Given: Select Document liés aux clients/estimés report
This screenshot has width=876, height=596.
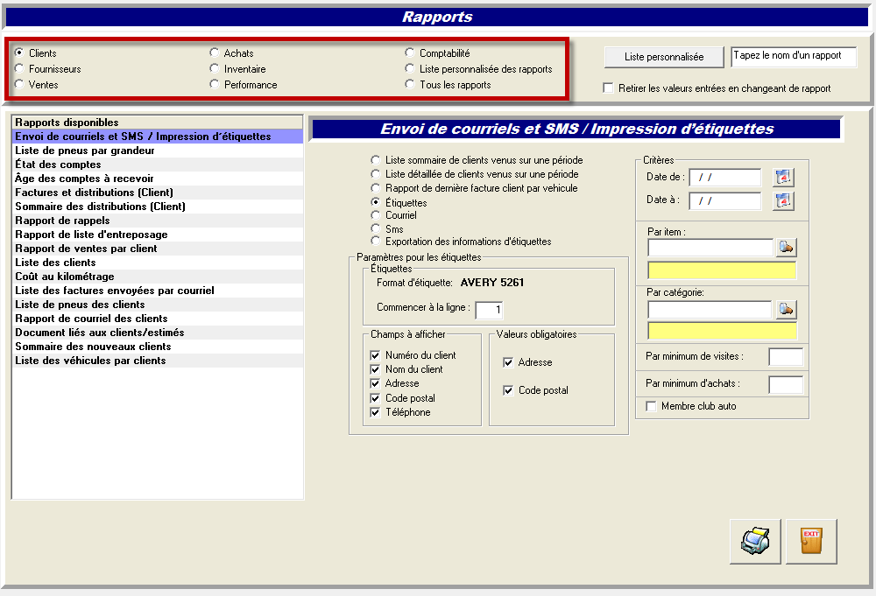Looking at the screenshot, I should 158,333.
